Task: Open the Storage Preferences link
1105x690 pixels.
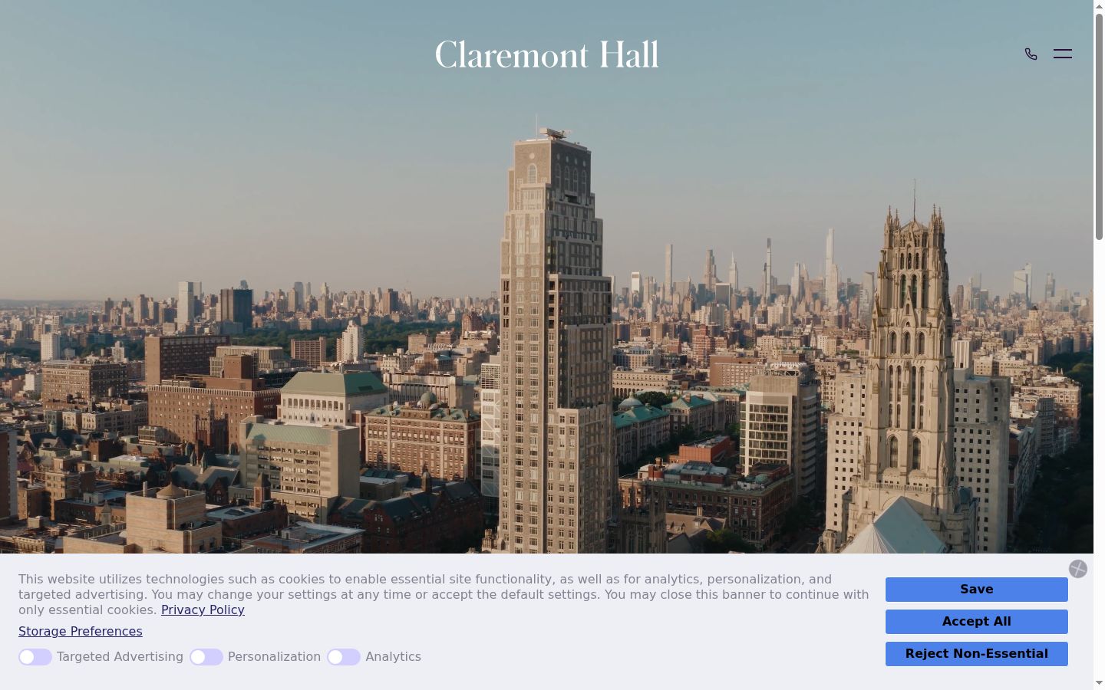Action: click(81, 632)
